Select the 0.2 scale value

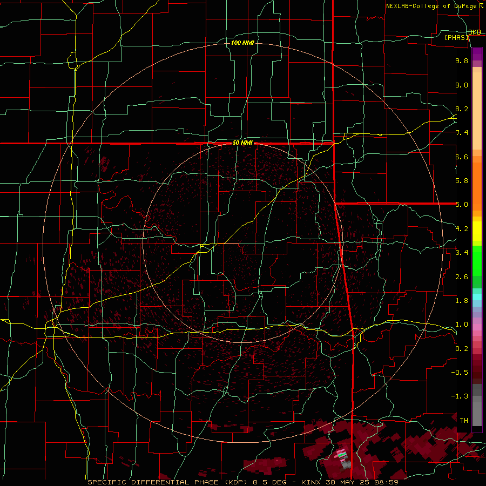click(x=462, y=349)
